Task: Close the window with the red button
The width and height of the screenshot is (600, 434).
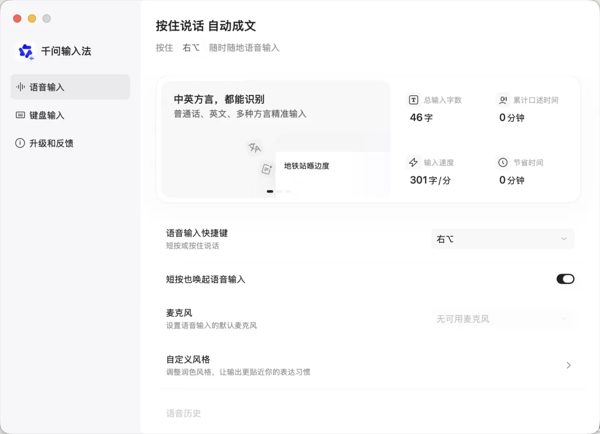Action: [17, 18]
